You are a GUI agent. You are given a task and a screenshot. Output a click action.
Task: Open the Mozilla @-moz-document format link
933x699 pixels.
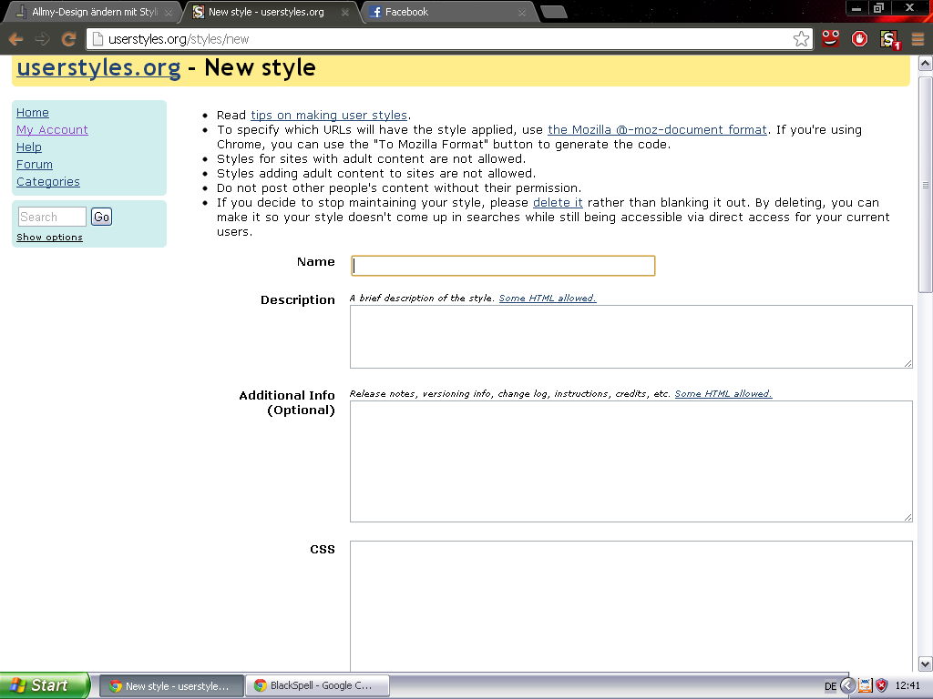[658, 129]
